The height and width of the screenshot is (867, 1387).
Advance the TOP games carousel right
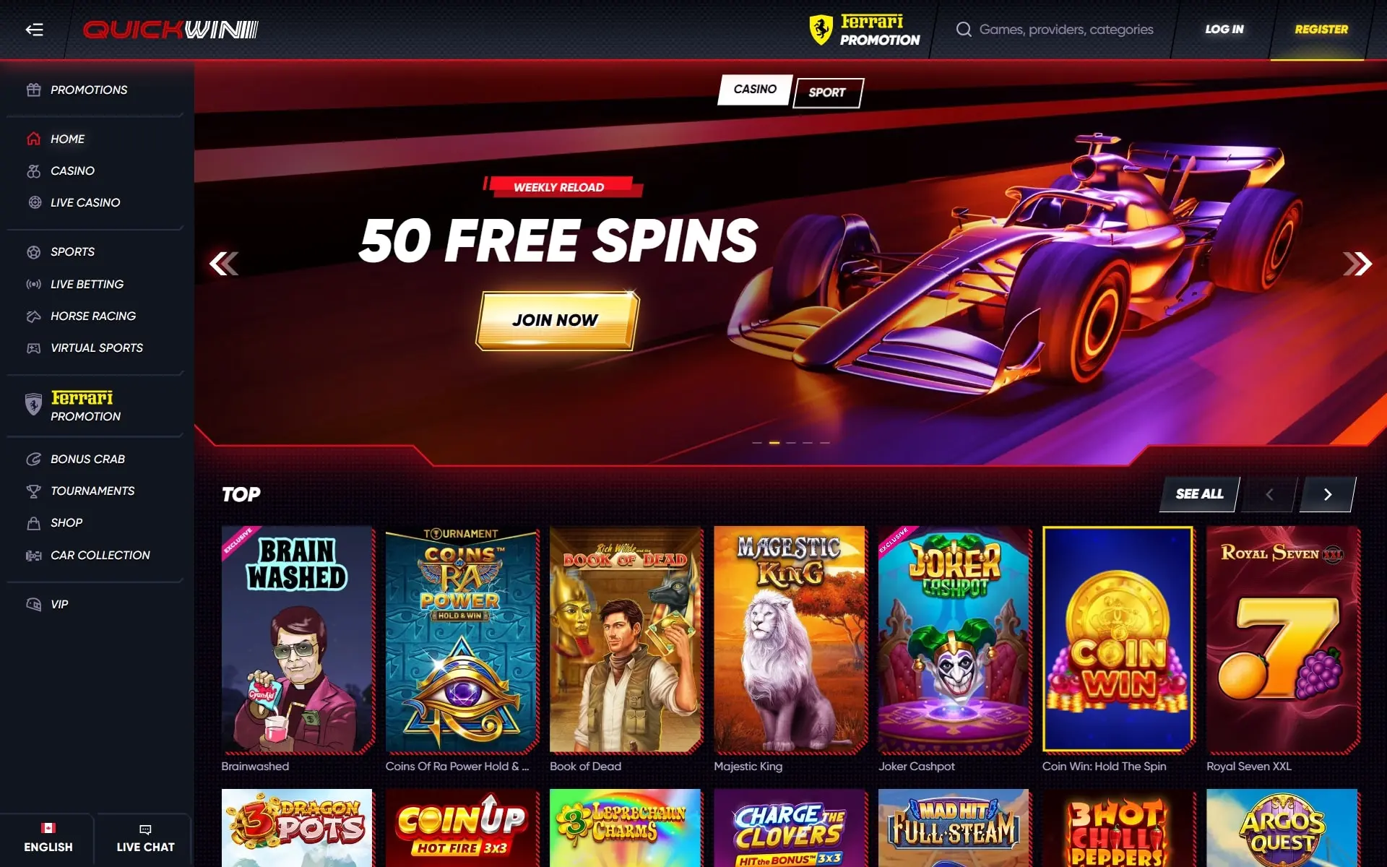(1327, 494)
